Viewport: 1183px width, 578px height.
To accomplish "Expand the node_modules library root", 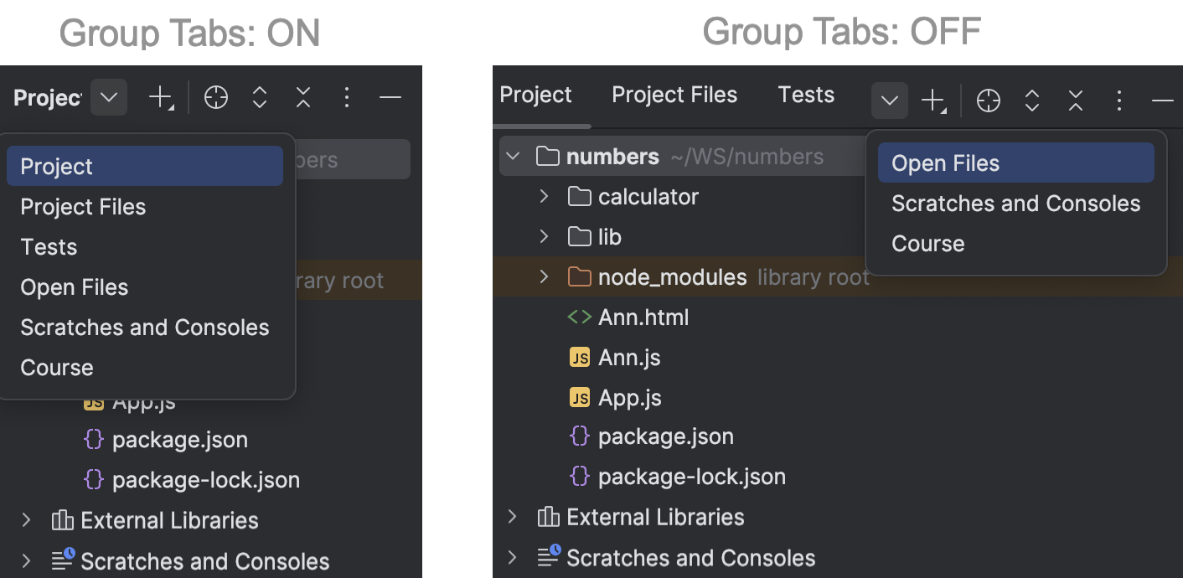I will click(x=544, y=276).
